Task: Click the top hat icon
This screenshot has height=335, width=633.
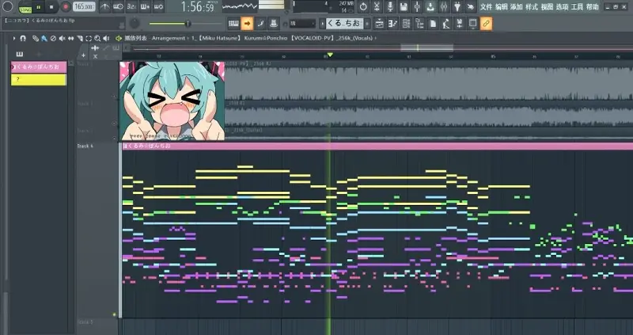Action: click(274, 24)
